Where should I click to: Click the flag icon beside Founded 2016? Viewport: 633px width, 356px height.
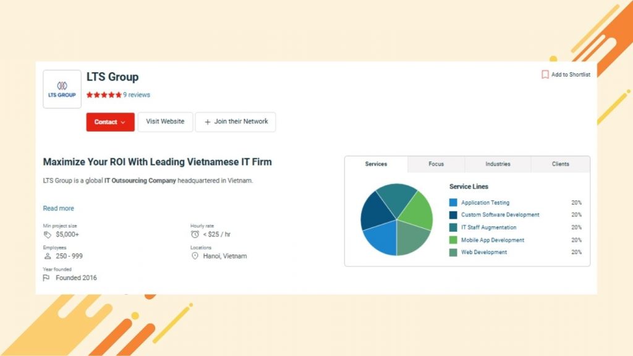47,278
